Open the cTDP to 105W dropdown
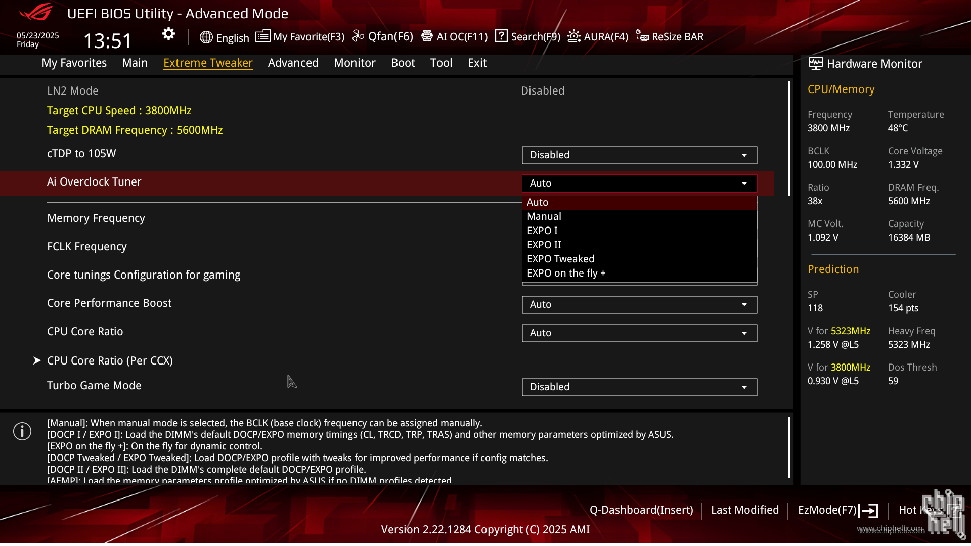Viewport: 971px width, 546px height. 639,155
